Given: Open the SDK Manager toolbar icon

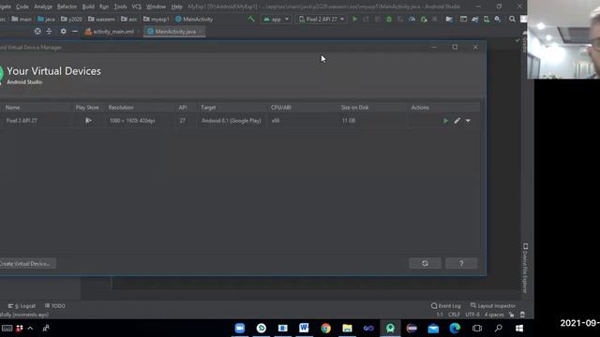Looking at the screenshot, I should [498, 19].
